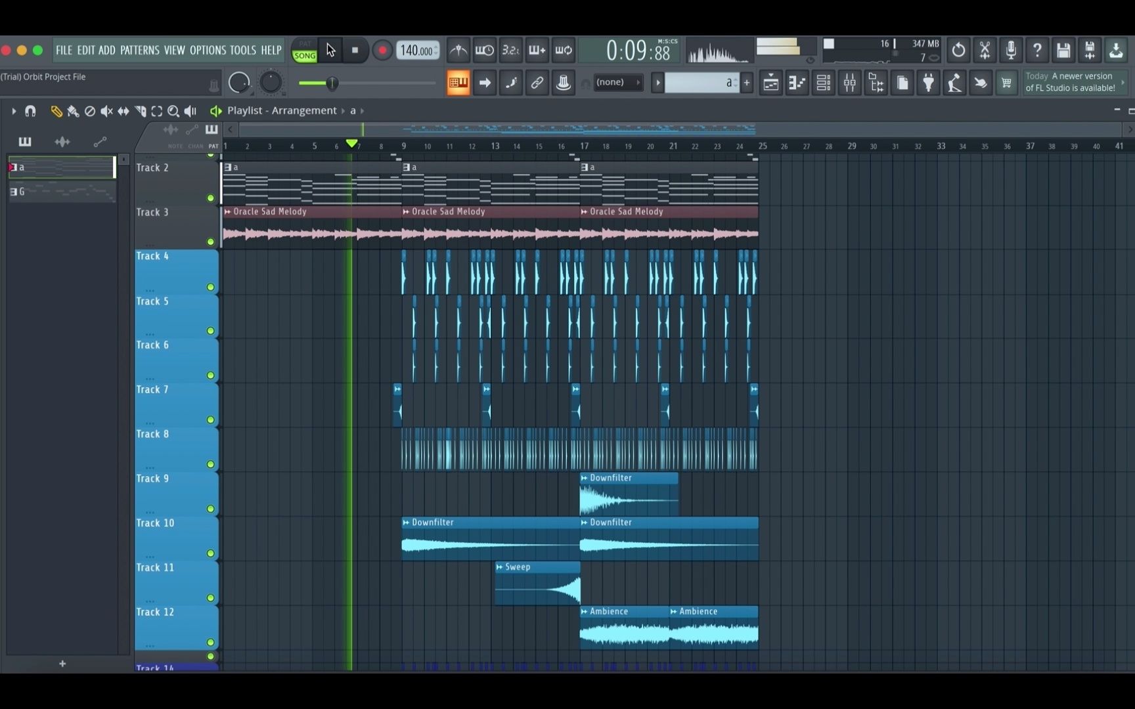Screen dimensions: 1135x709
Task: Select the pencil draw tool
Action: pos(56,111)
